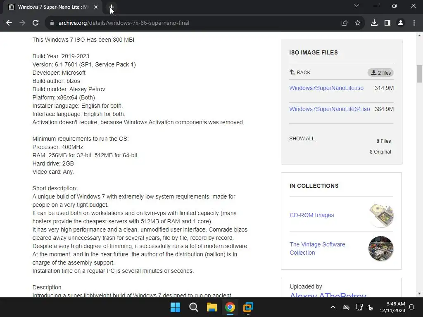Open Windows taskbar search

[x=193, y=307]
